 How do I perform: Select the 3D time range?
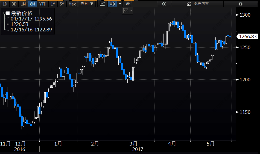click(14, 4)
